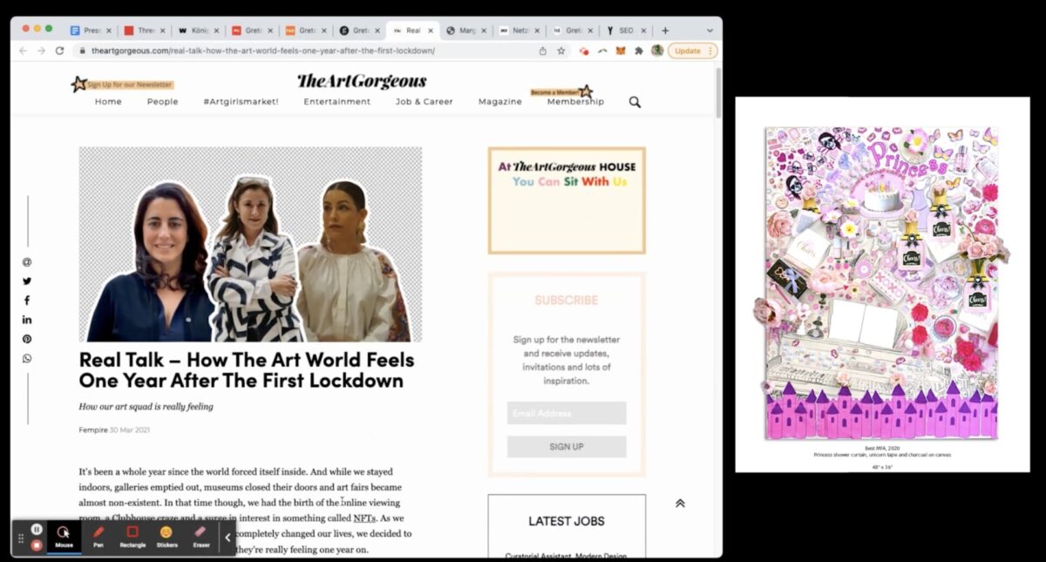The height and width of the screenshot is (562, 1046).
Task: Switch to the 'SEO' tab
Action: [x=626, y=30]
